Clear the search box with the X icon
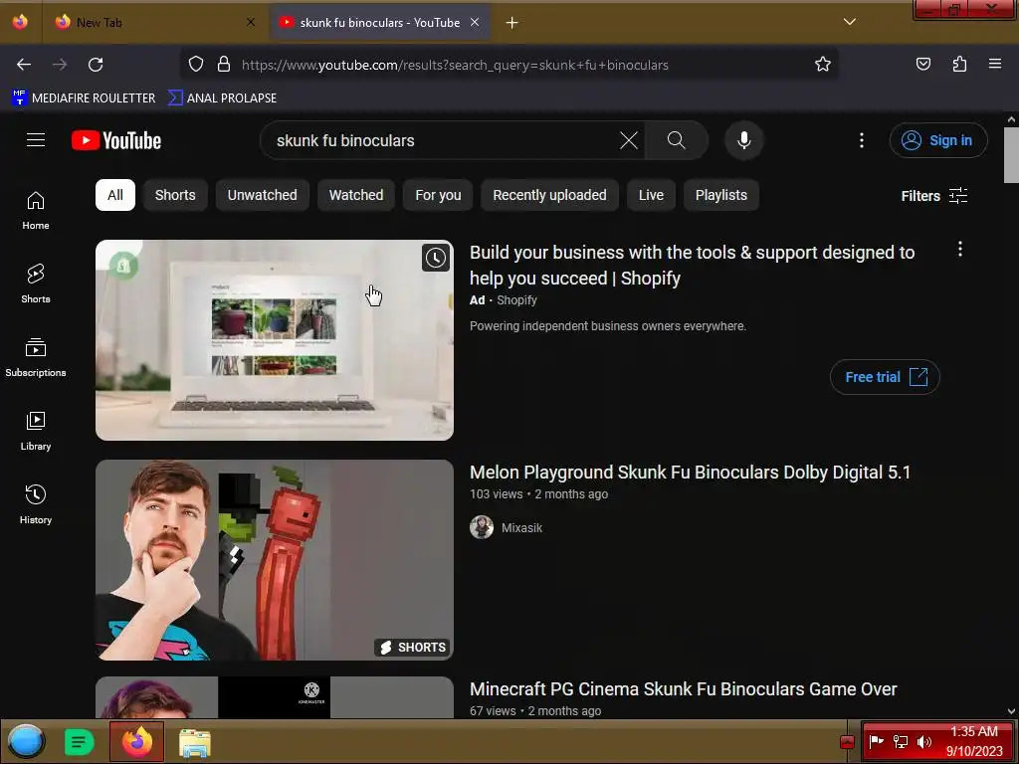Screen dimensions: 1019x764 629,140
